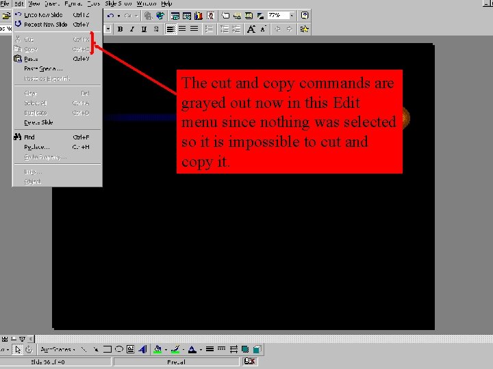The image size is (493, 369).
Task: Choose Delete Slide from Edit menu
Action: click(58, 122)
